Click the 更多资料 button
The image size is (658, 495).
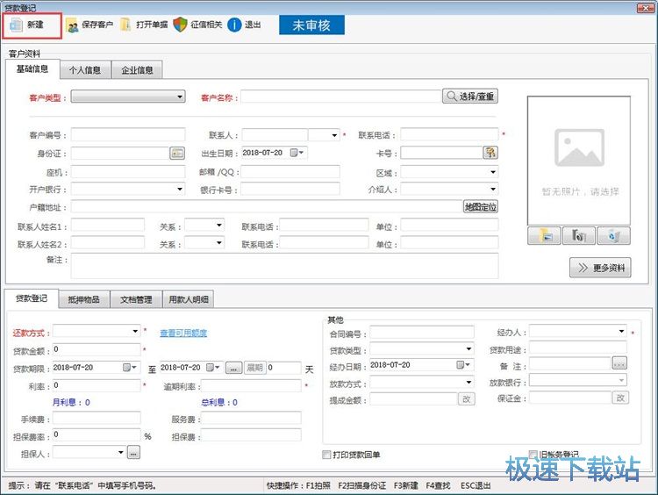tap(600, 268)
